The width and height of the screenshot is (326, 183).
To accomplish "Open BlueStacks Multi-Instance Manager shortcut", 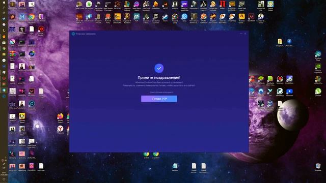I will [x=270, y=80].
